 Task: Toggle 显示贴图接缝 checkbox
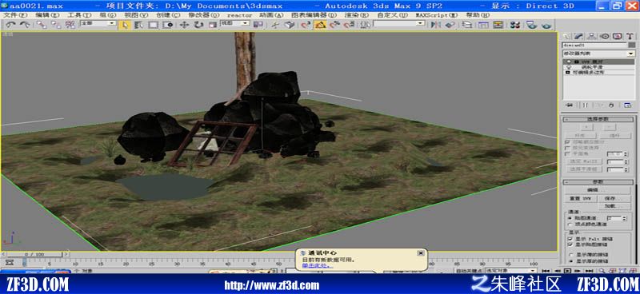570,244
